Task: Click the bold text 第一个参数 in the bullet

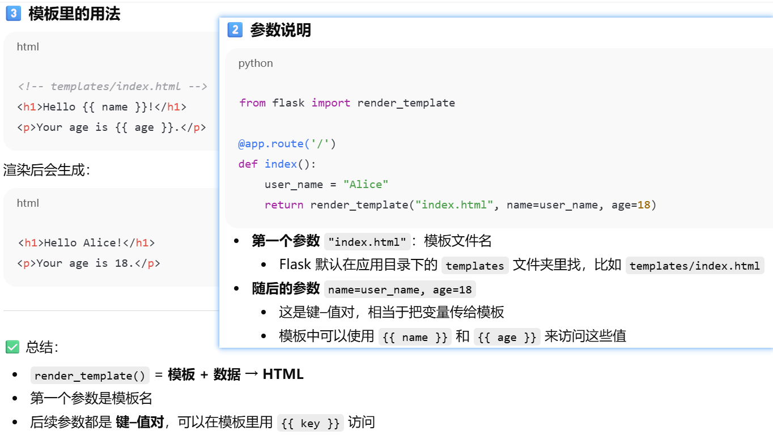Action: pos(286,241)
